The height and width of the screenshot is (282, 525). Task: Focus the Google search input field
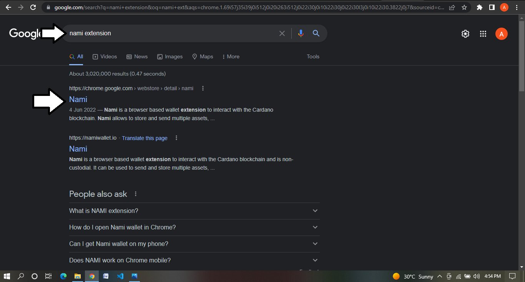point(172,33)
